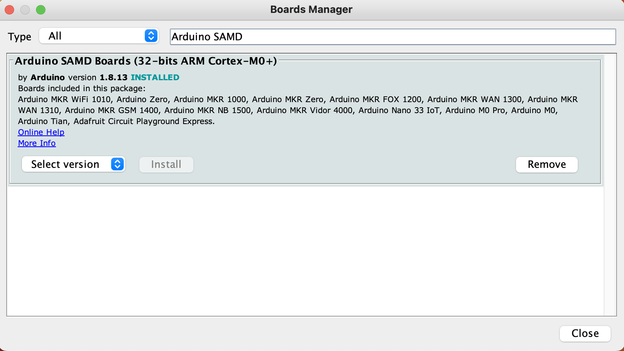Click the blue arrows on the Type selector
Viewport: 624px width, 351px height.
tap(151, 36)
